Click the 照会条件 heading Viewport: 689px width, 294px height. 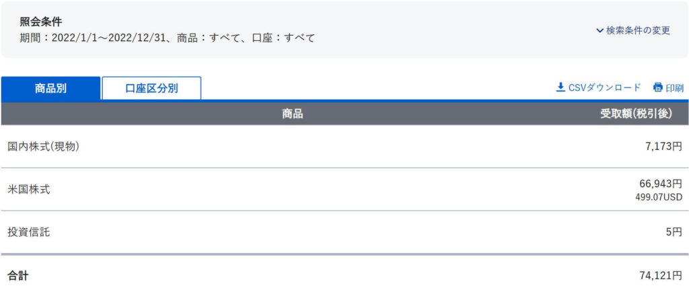tap(41, 22)
